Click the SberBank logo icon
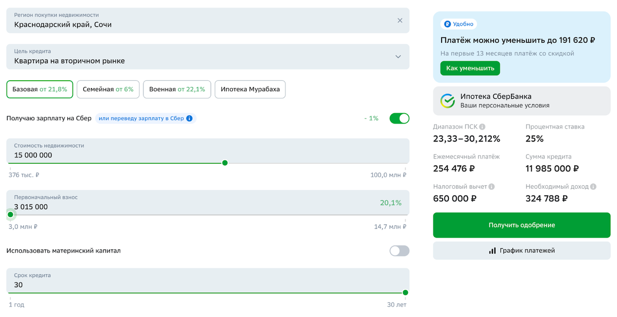 click(447, 101)
